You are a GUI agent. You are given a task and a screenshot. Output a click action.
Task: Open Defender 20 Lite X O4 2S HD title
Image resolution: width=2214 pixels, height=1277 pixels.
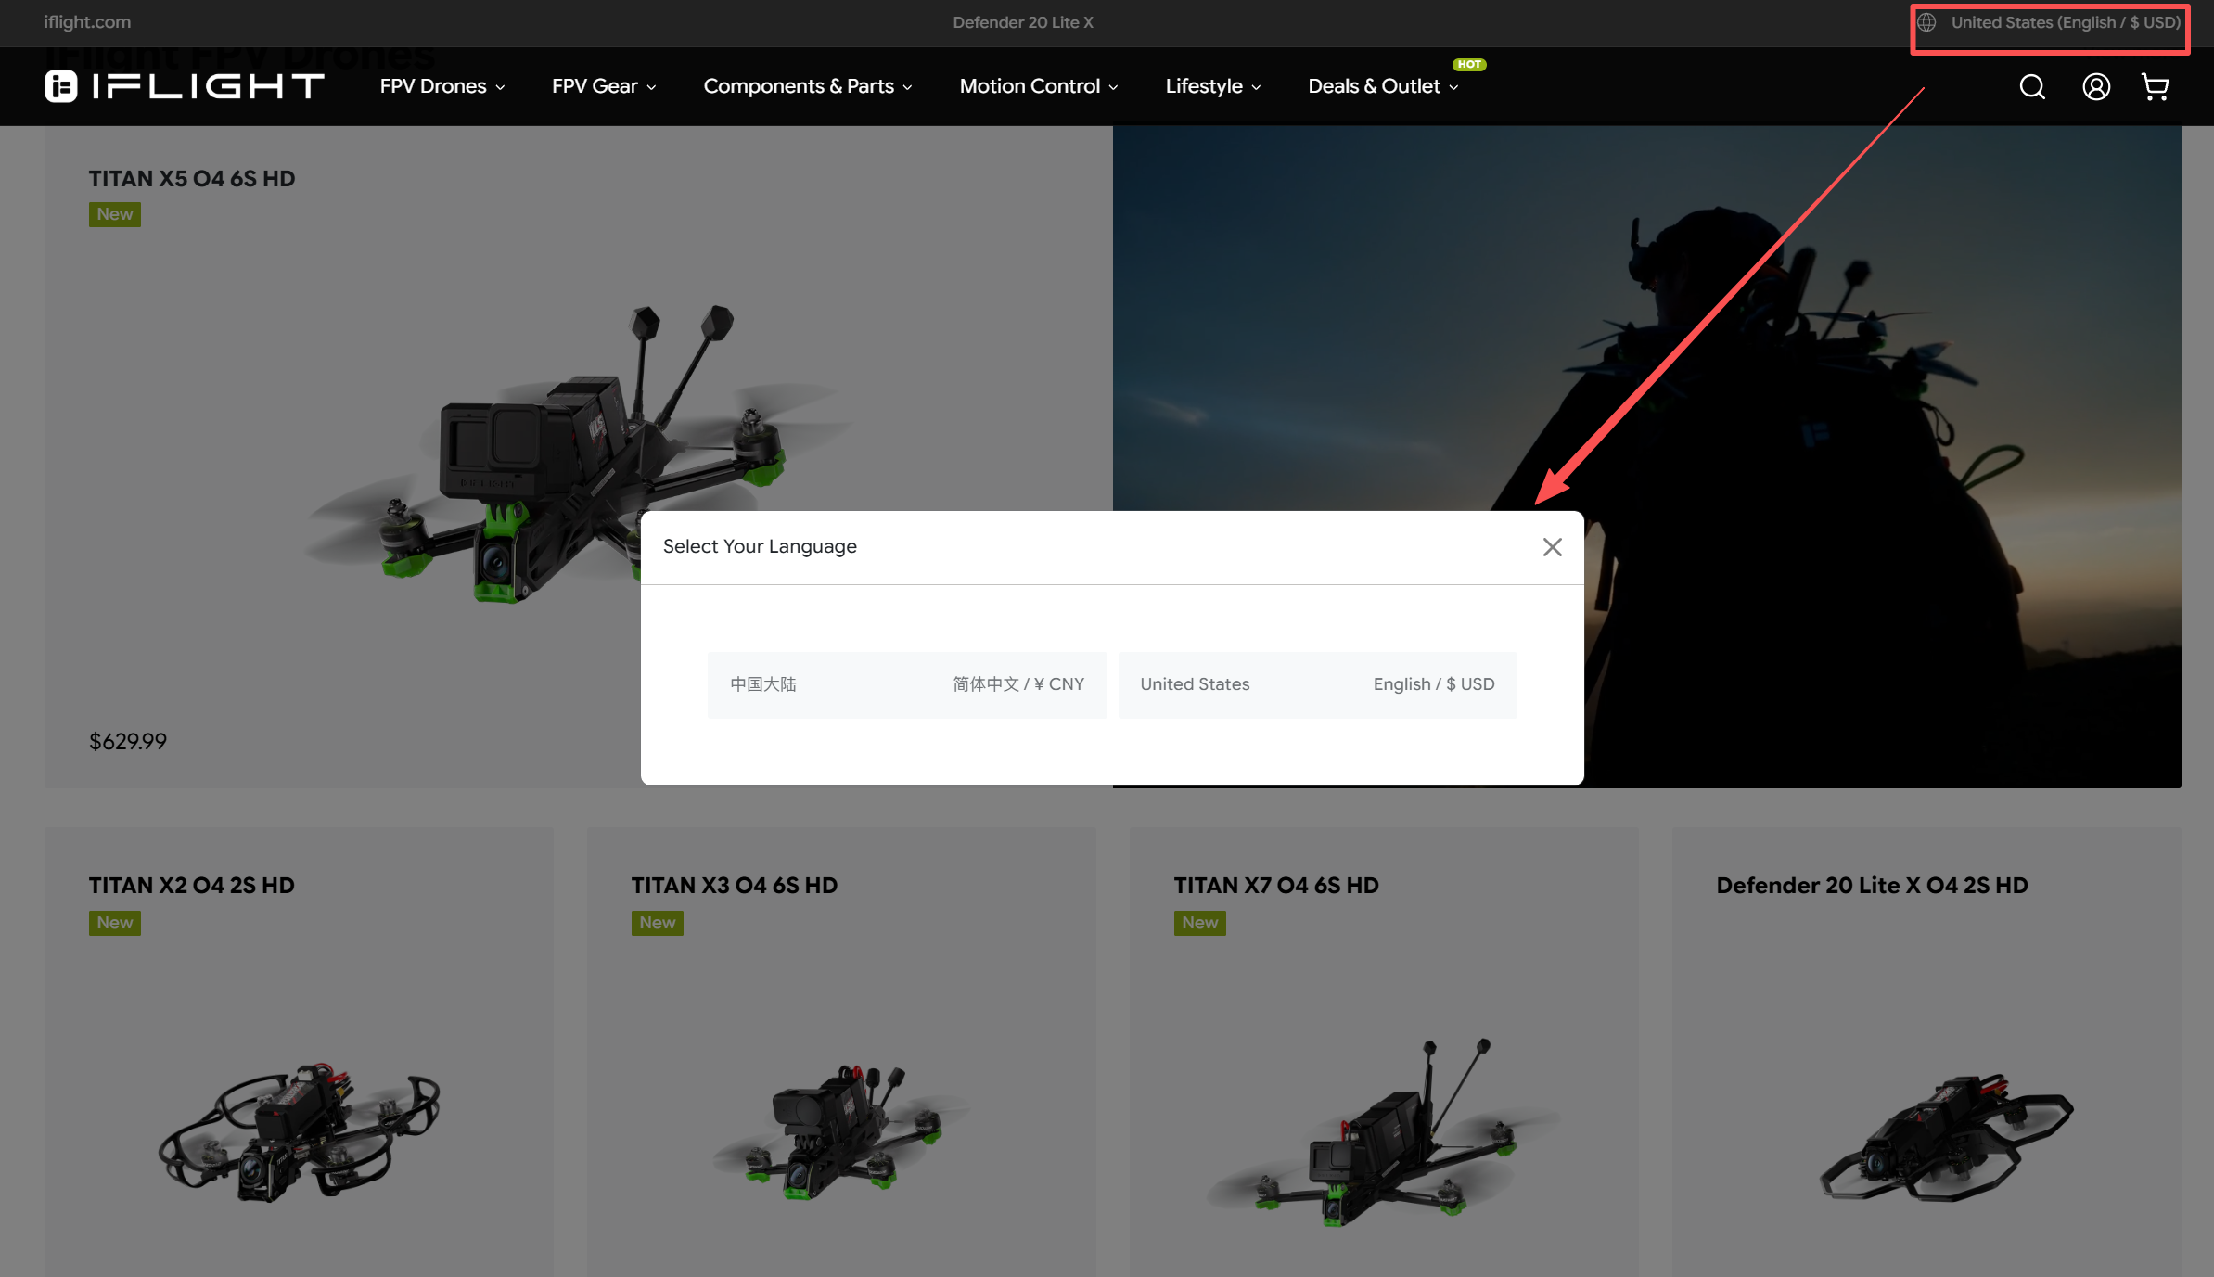(1872, 886)
